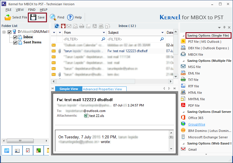233x163 pixels.
Task: Choose DBX file (Outlook Express) option
Action: click(208, 48)
